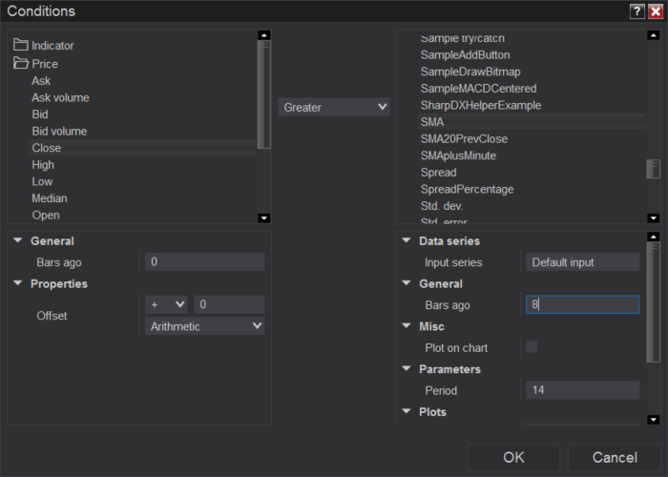Click indicator list scroll down arrow
Viewport: 668px width, 477px height.
(x=653, y=218)
